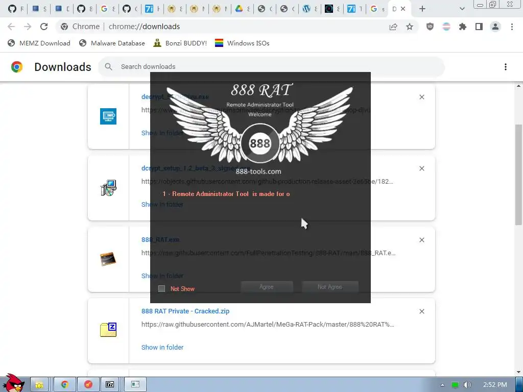Click the zip archive file icon
The image size is (523, 392).
click(x=108, y=330)
